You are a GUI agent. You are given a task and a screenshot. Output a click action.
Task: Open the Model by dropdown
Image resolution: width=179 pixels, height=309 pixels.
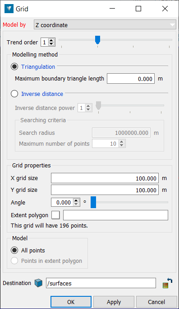coord(105,25)
